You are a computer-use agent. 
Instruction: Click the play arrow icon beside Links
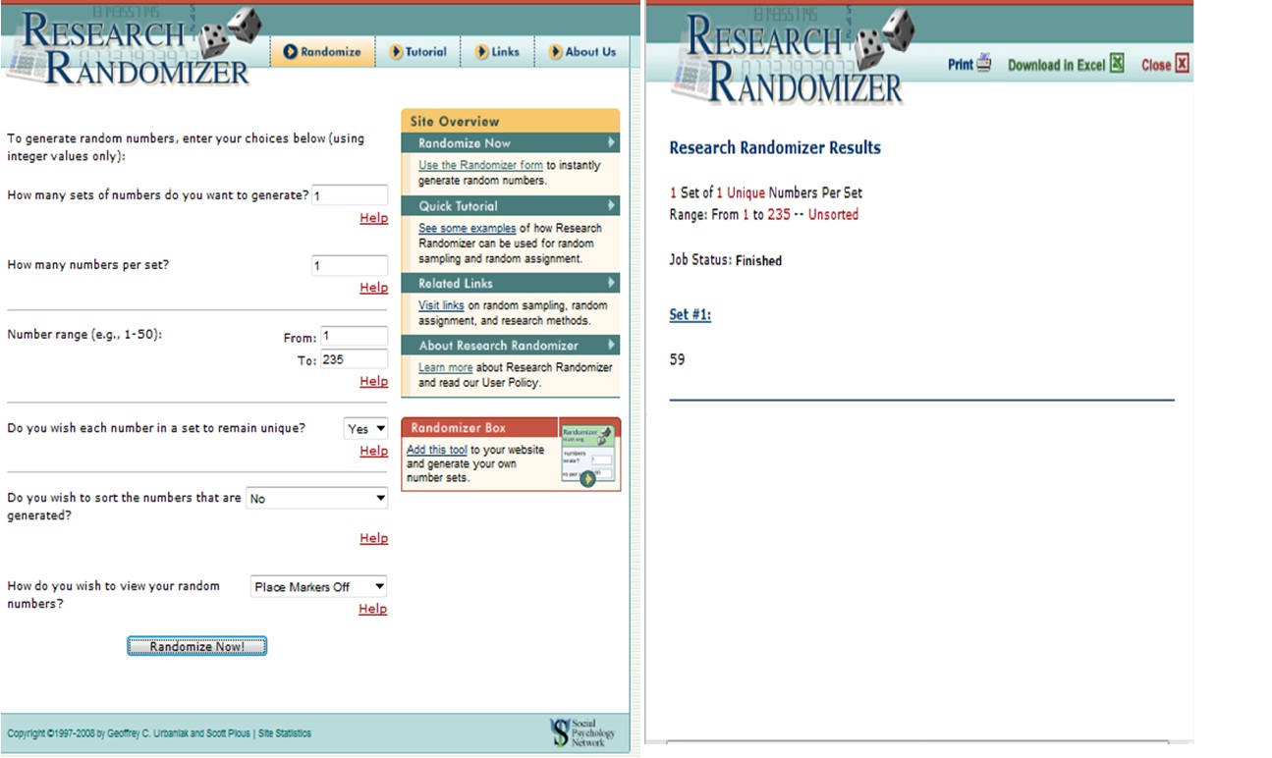tap(482, 52)
